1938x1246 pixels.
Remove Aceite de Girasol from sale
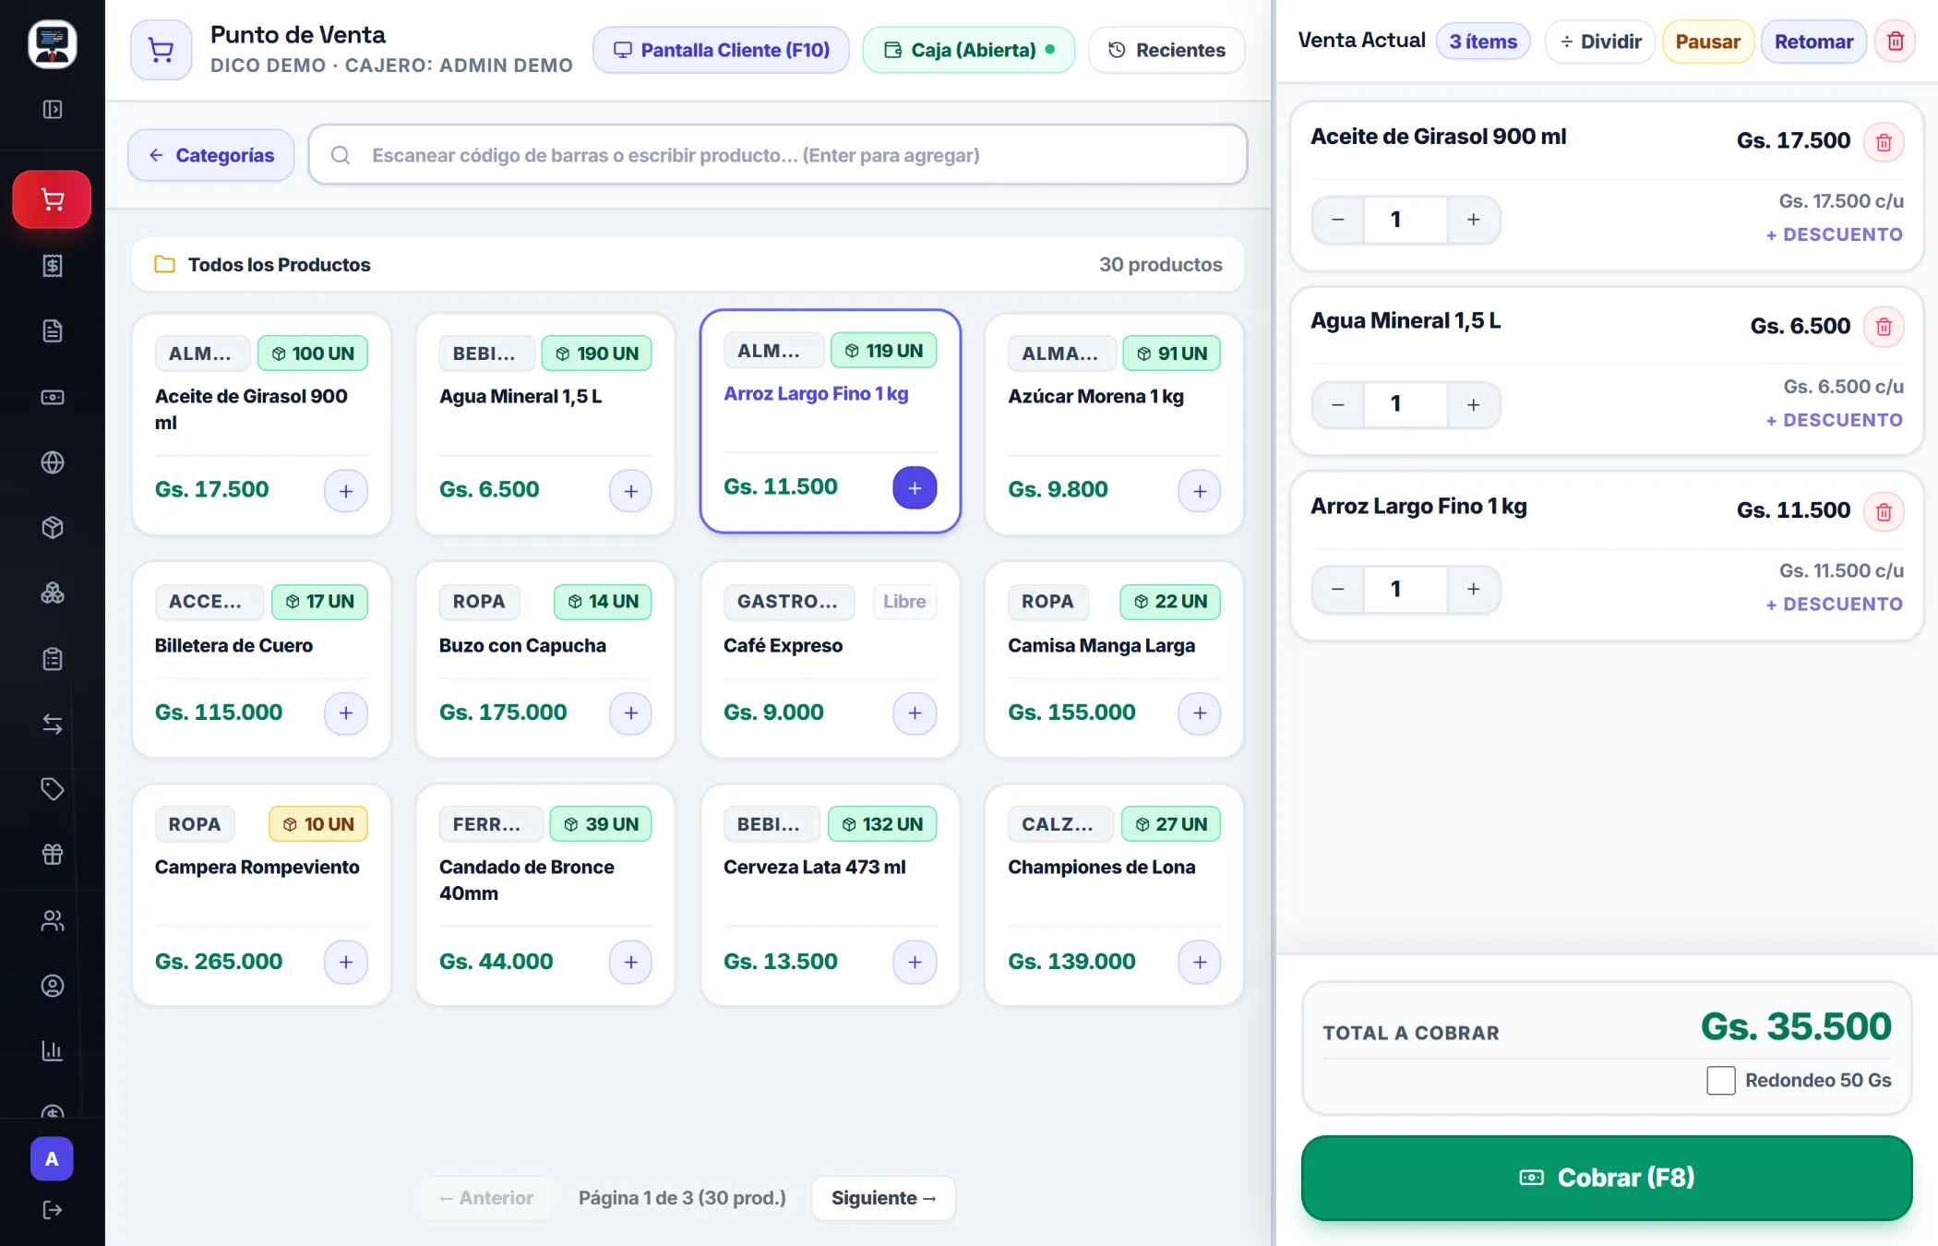click(x=1884, y=142)
